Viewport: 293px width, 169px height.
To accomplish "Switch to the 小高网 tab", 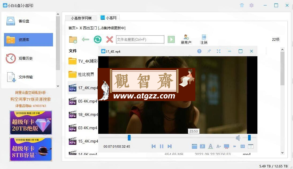I will point(109,18).
